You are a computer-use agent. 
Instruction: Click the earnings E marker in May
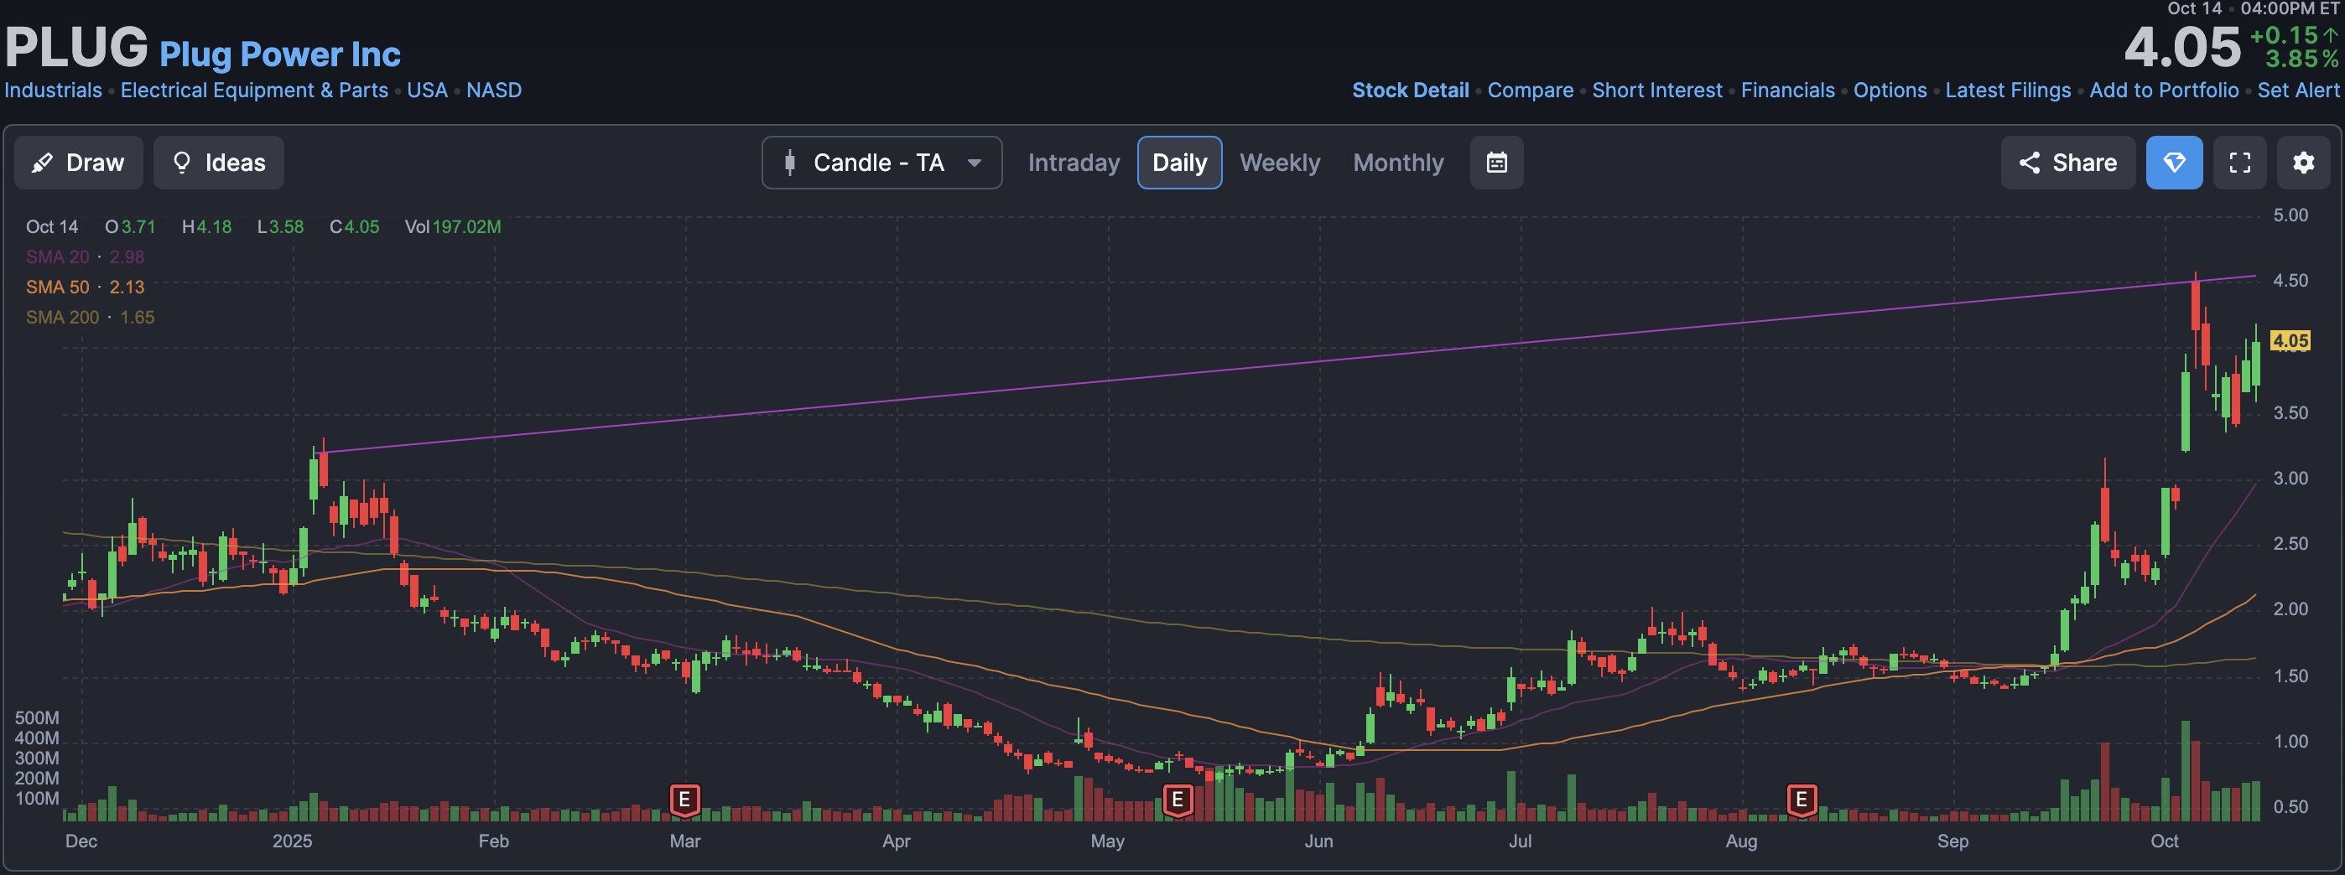[x=1177, y=800]
